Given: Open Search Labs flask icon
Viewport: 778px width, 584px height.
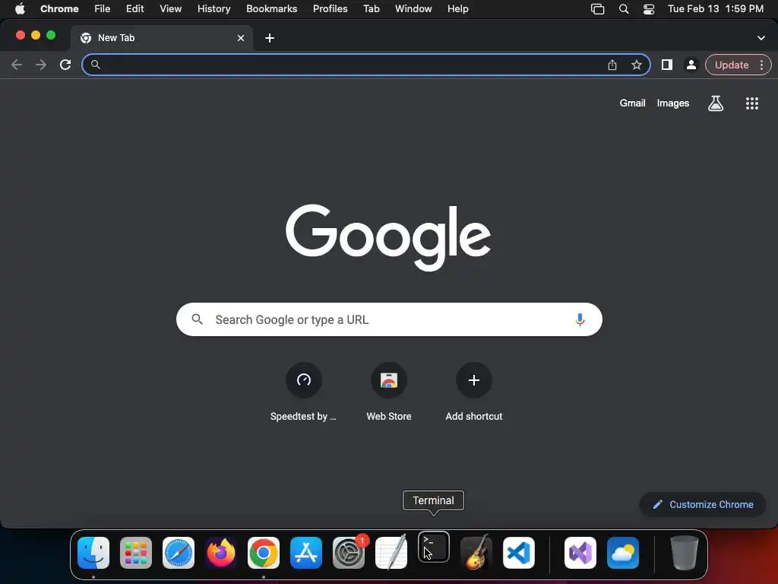Looking at the screenshot, I should coord(716,103).
